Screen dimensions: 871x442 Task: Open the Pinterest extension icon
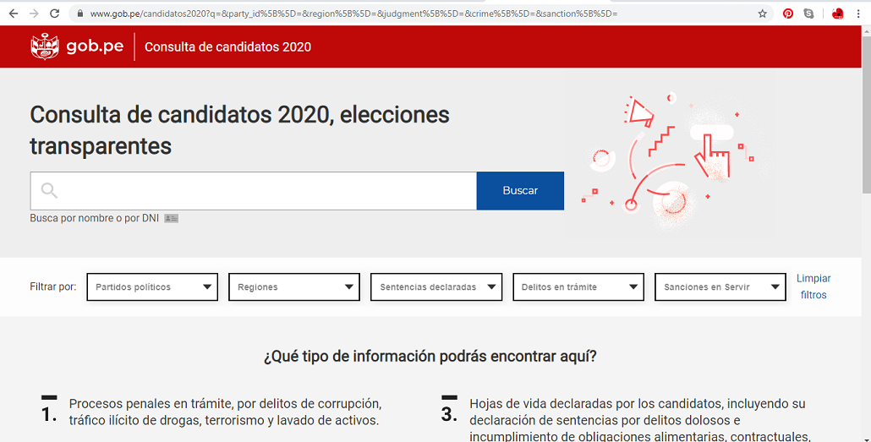788,14
